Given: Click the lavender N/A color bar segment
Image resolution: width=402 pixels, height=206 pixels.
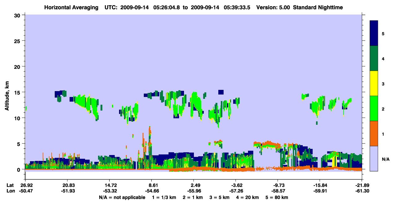Looking at the screenshot, I should [374, 158].
